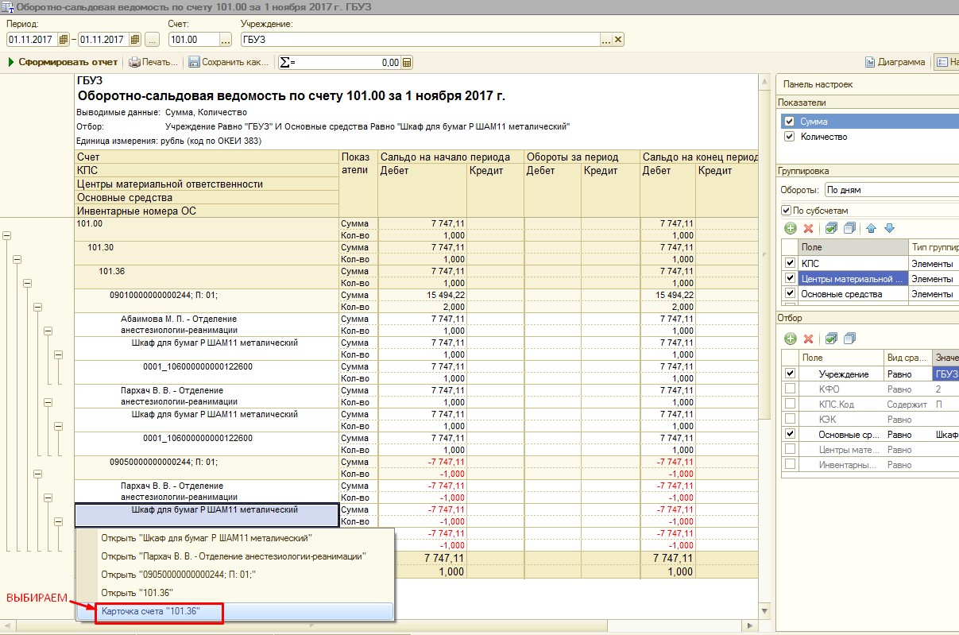959x635 pixels.
Task: Move grouping field up with blue arrow
Action: pos(871,228)
